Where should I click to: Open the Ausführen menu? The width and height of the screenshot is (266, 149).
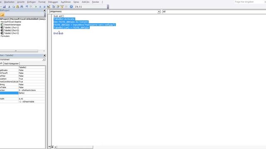click(x=66, y=2)
